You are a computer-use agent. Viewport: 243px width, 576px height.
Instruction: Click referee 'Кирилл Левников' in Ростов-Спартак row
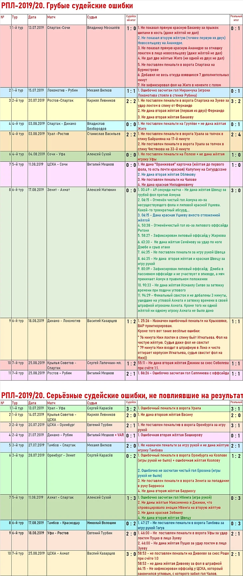point(106,109)
